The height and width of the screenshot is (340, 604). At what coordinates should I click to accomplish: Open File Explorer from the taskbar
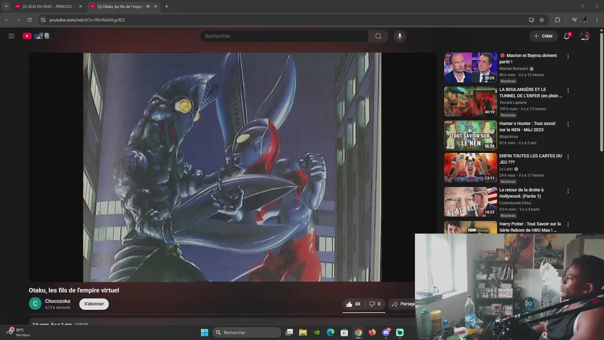click(303, 332)
